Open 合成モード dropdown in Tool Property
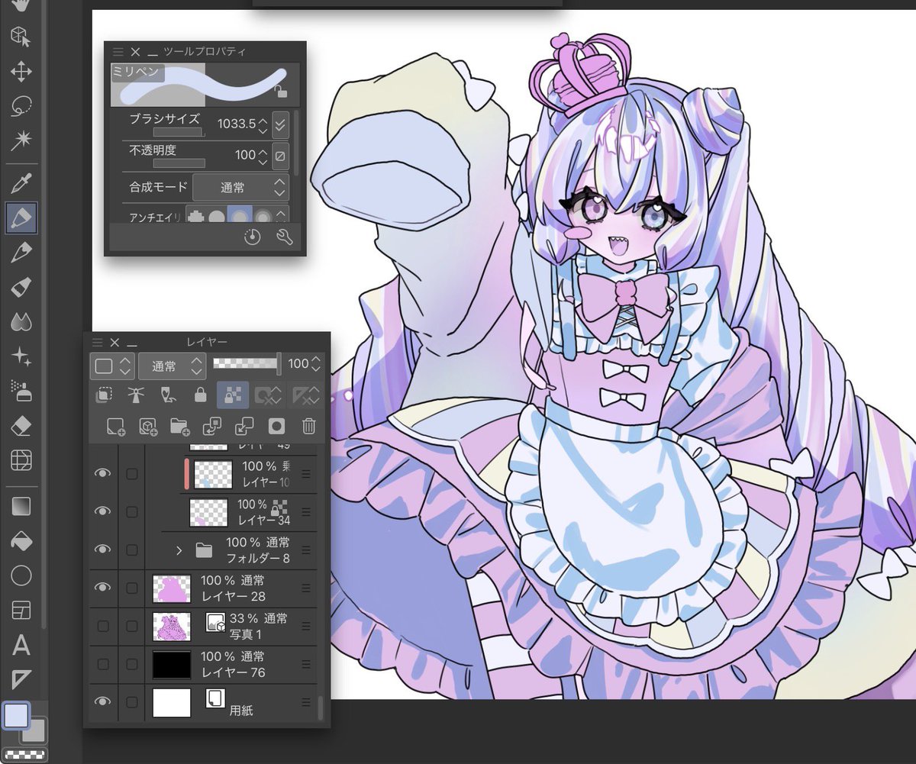The image size is (916, 764). (x=240, y=187)
